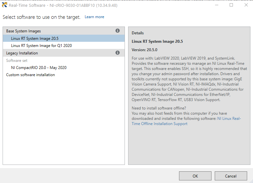Click info icon beside Legacy Installation
Viewport: 253px width, 183px height.
pos(117,53)
